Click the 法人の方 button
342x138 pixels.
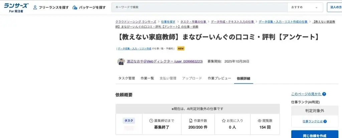point(335,7)
